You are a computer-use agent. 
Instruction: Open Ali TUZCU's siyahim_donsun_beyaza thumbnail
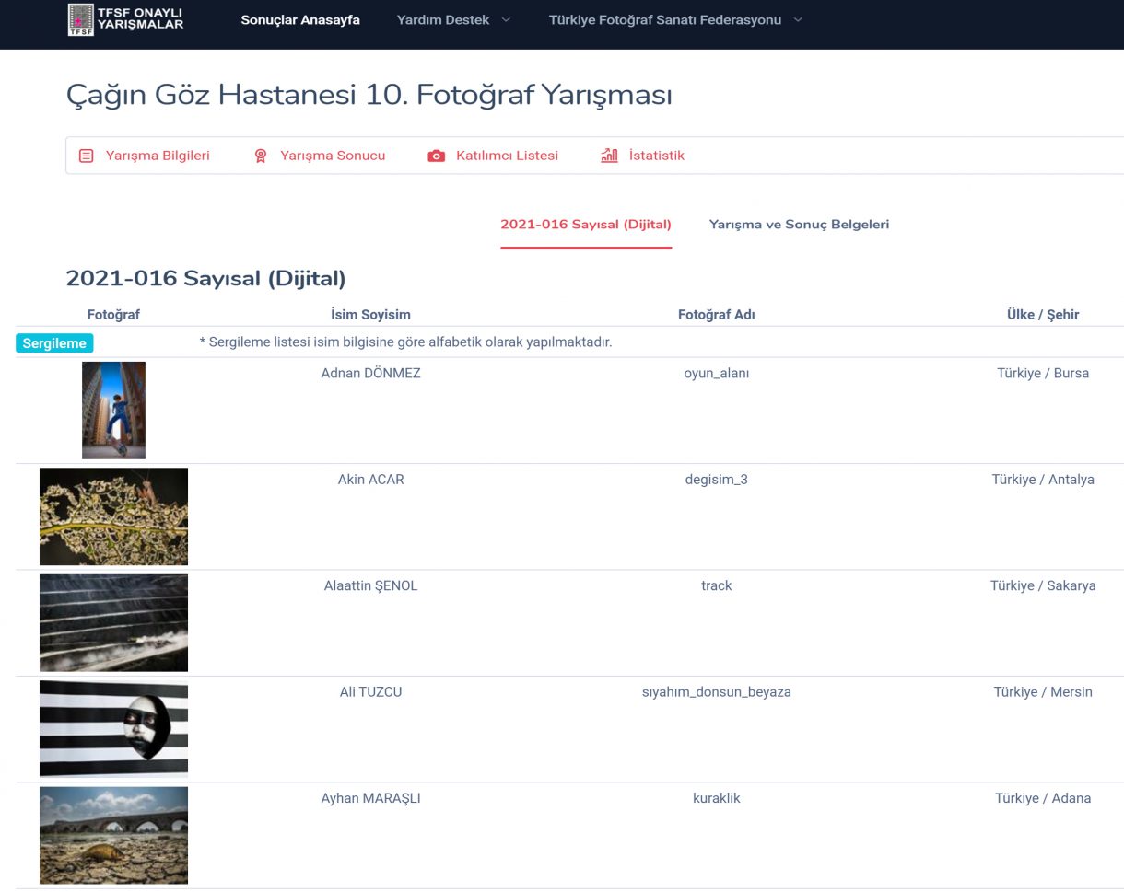click(x=113, y=729)
